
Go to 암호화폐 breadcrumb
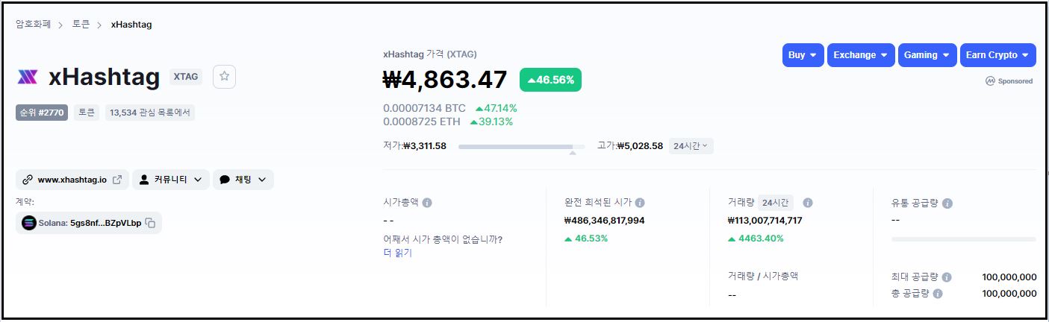(33, 25)
